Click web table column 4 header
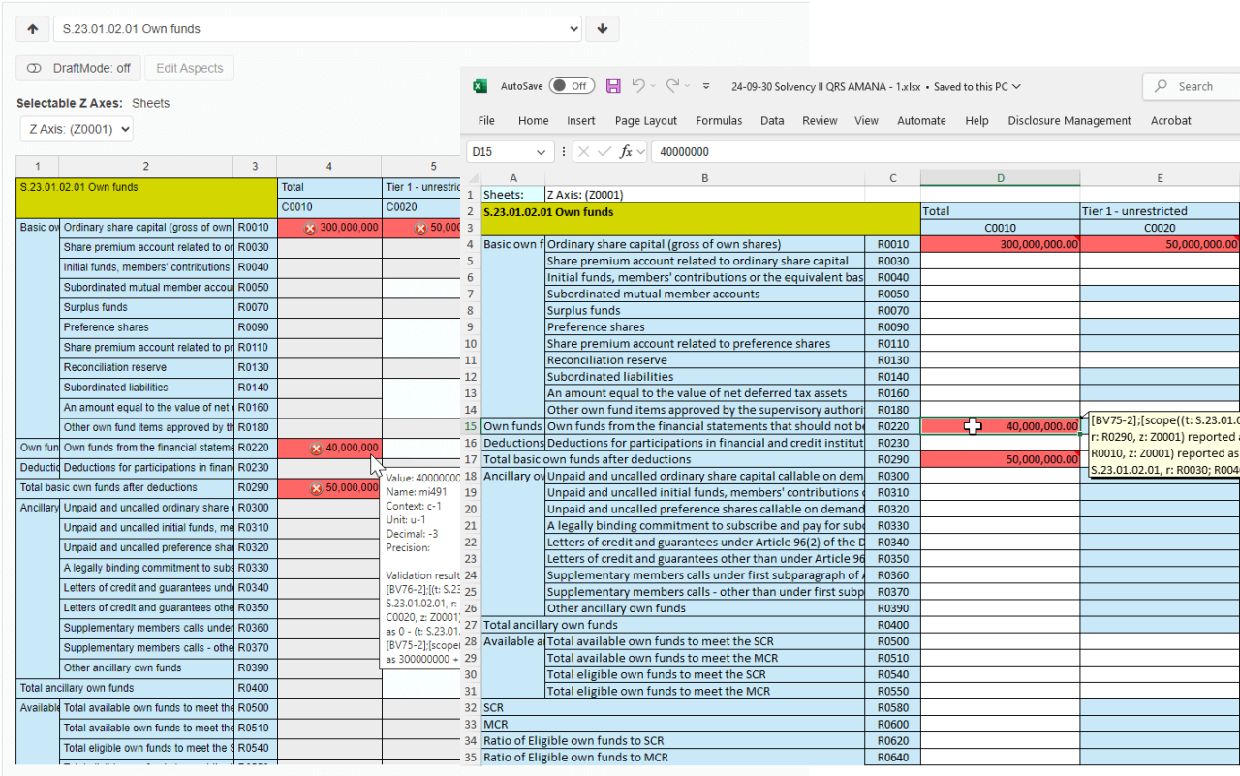The height and width of the screenshot is (776, 1240). (x=329, y=167)
